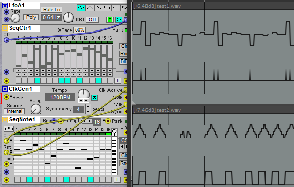Click the blue output jack at SeqNote1 bottom left
Viewport: 294px width, 187px height.
click(7, 172)
